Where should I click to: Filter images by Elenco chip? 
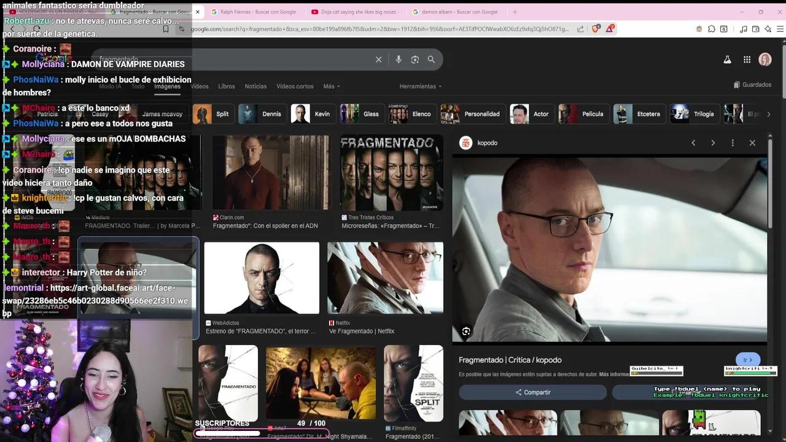411,114
